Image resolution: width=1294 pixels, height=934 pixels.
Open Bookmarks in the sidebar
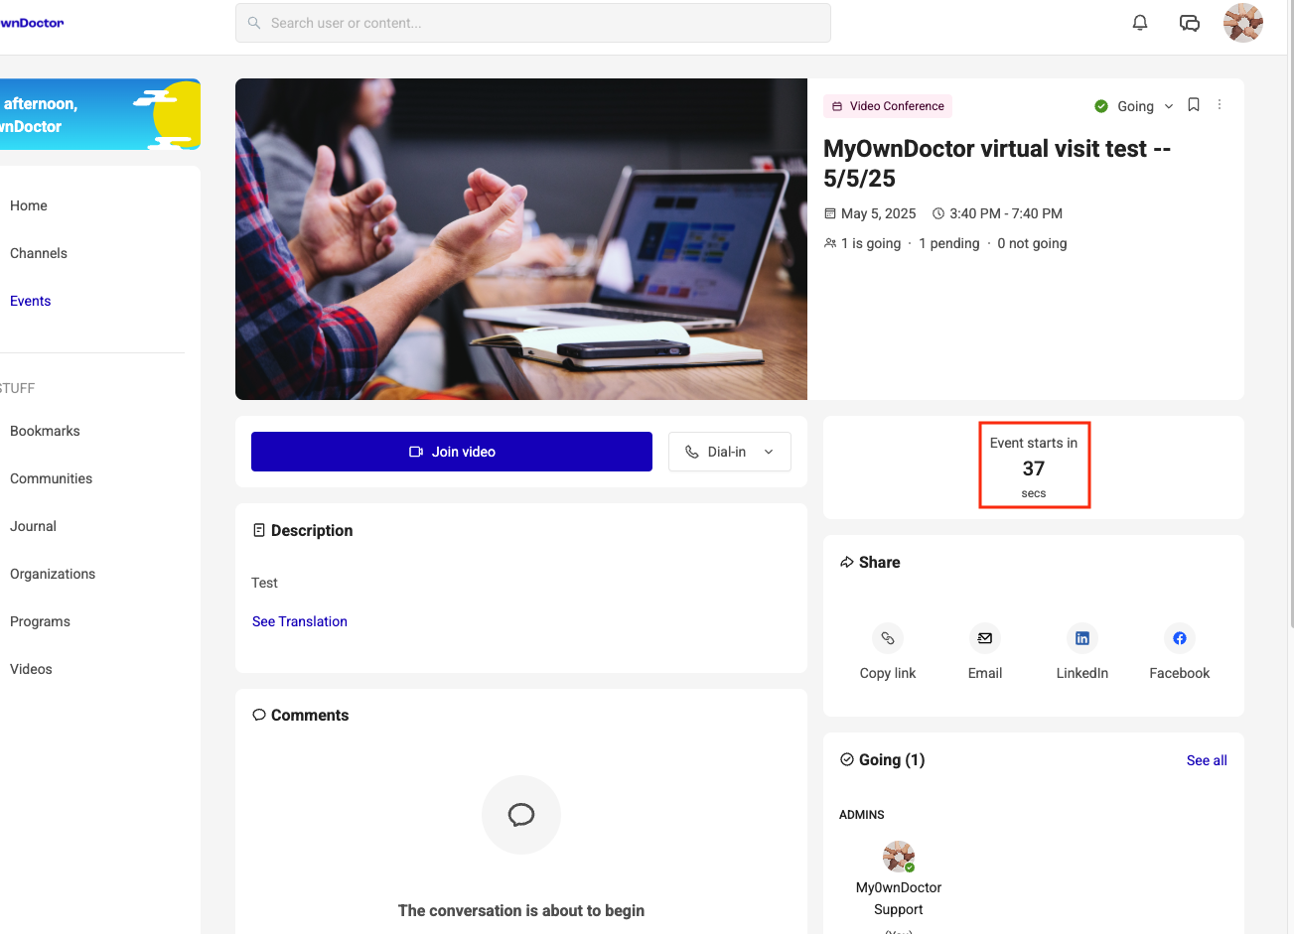[45, 431]
